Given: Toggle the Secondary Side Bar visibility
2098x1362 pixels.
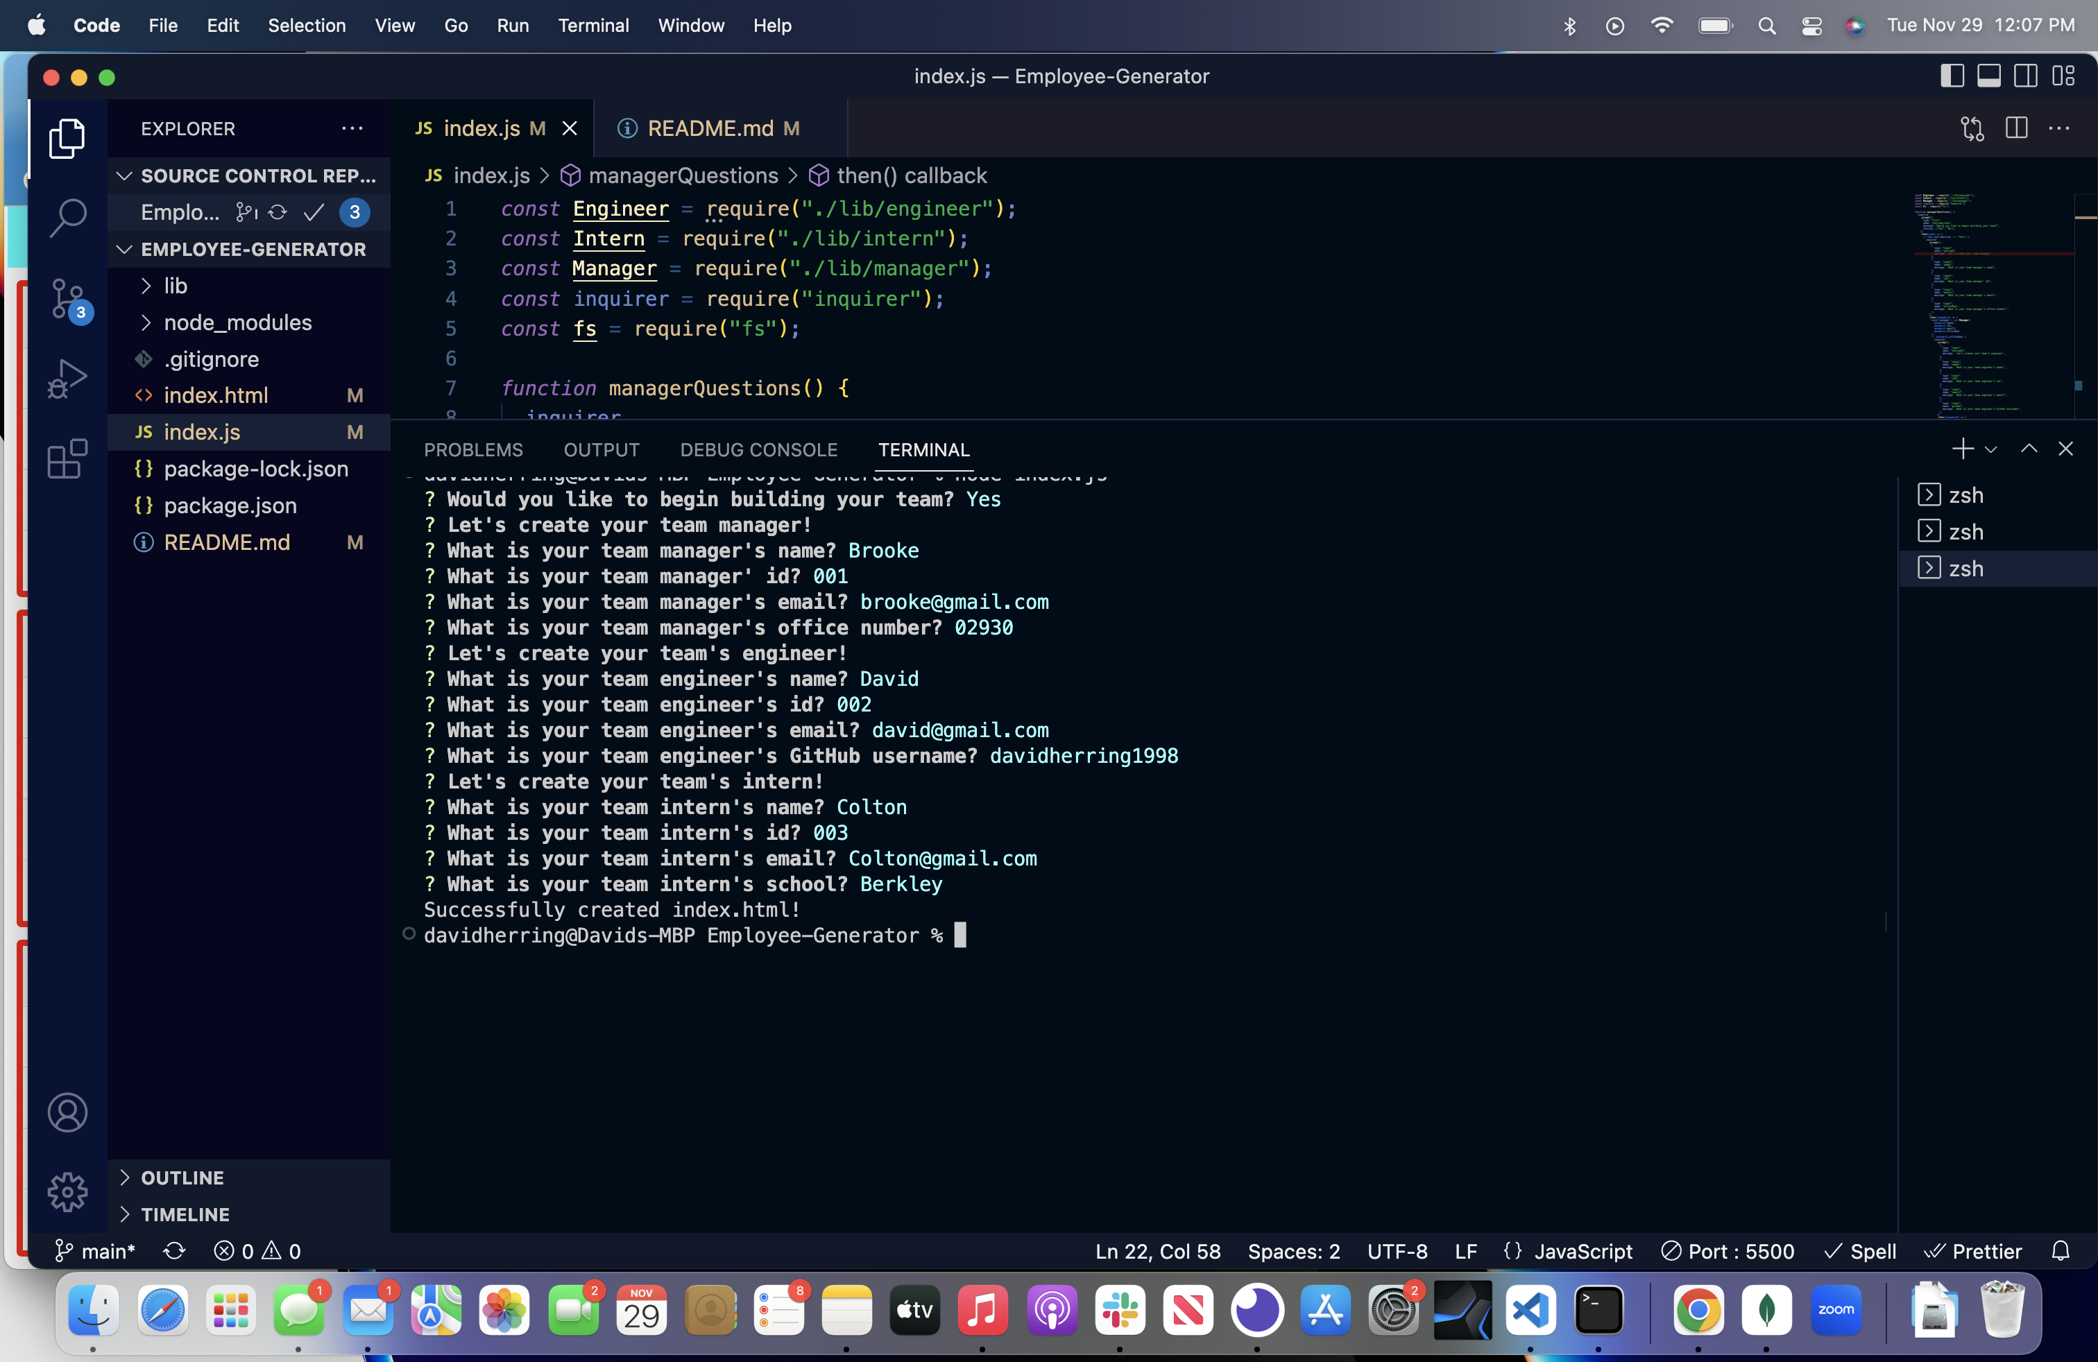Looking at the screenshot, I should pos(2025,76).
